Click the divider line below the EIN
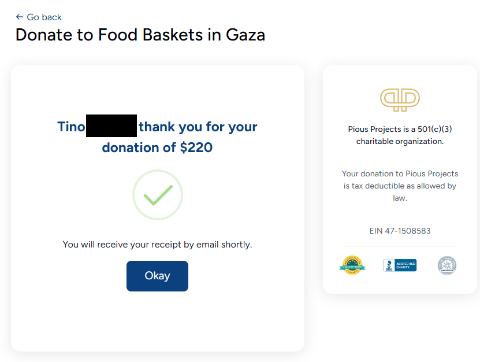The width and height of the screenshot is (480, 362). click(x=400, y=246)
